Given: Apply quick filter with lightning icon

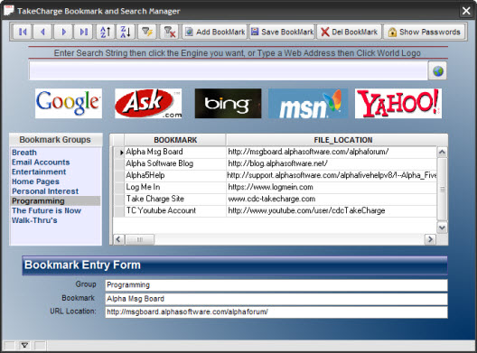Looking at the screenshot, I should pos(147,32).
